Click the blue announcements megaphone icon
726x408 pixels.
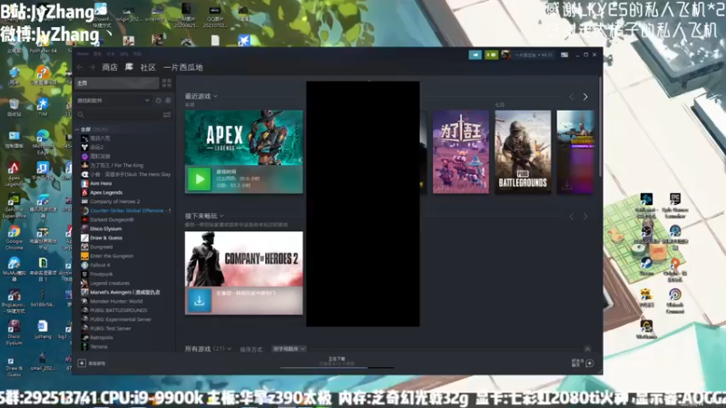(475, 55)
